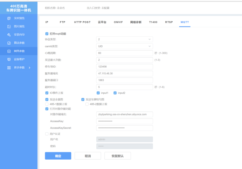
Task: Switch to the ONVIF tab
Action: click(118, 22)
